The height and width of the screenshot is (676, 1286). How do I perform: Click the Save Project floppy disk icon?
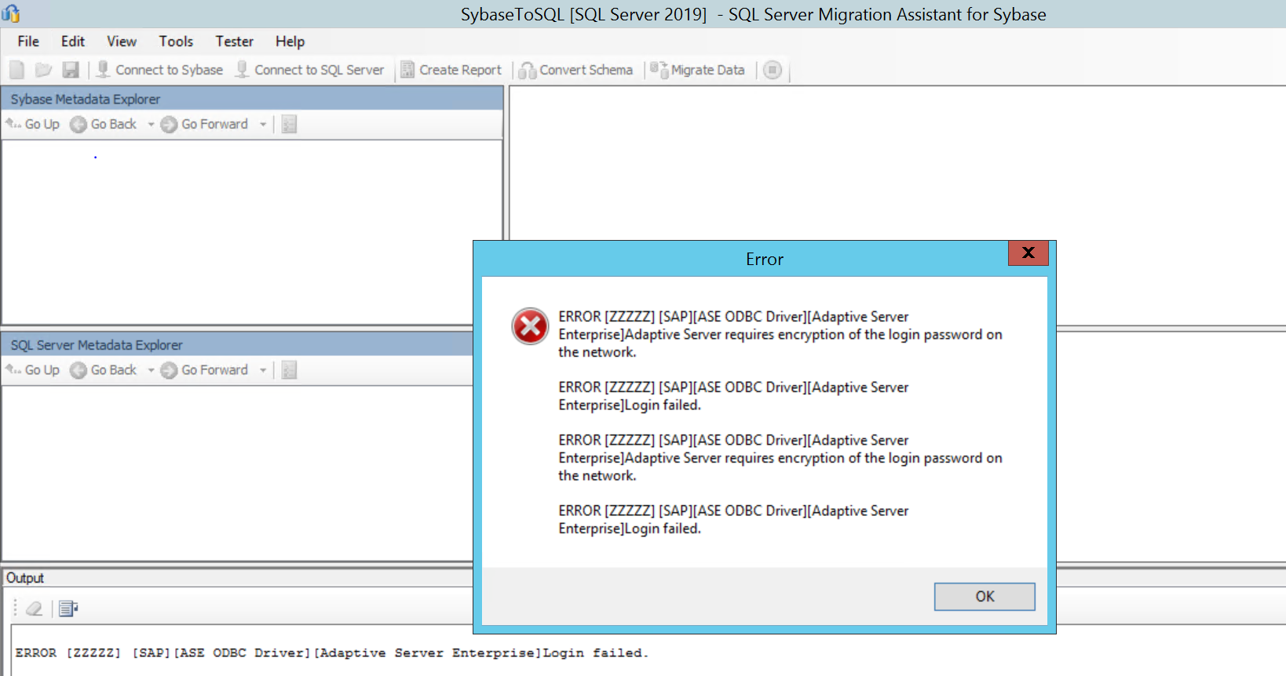pos(71,70)
